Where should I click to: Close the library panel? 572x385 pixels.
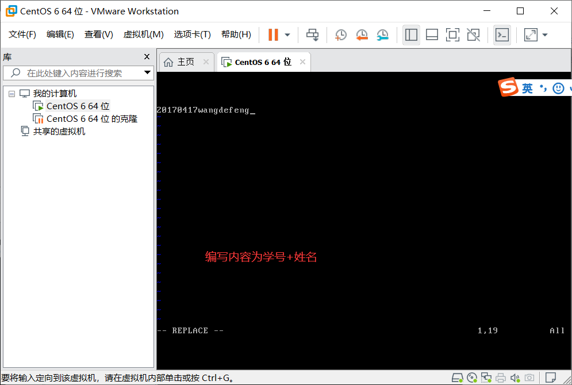(x=147, y=56)
